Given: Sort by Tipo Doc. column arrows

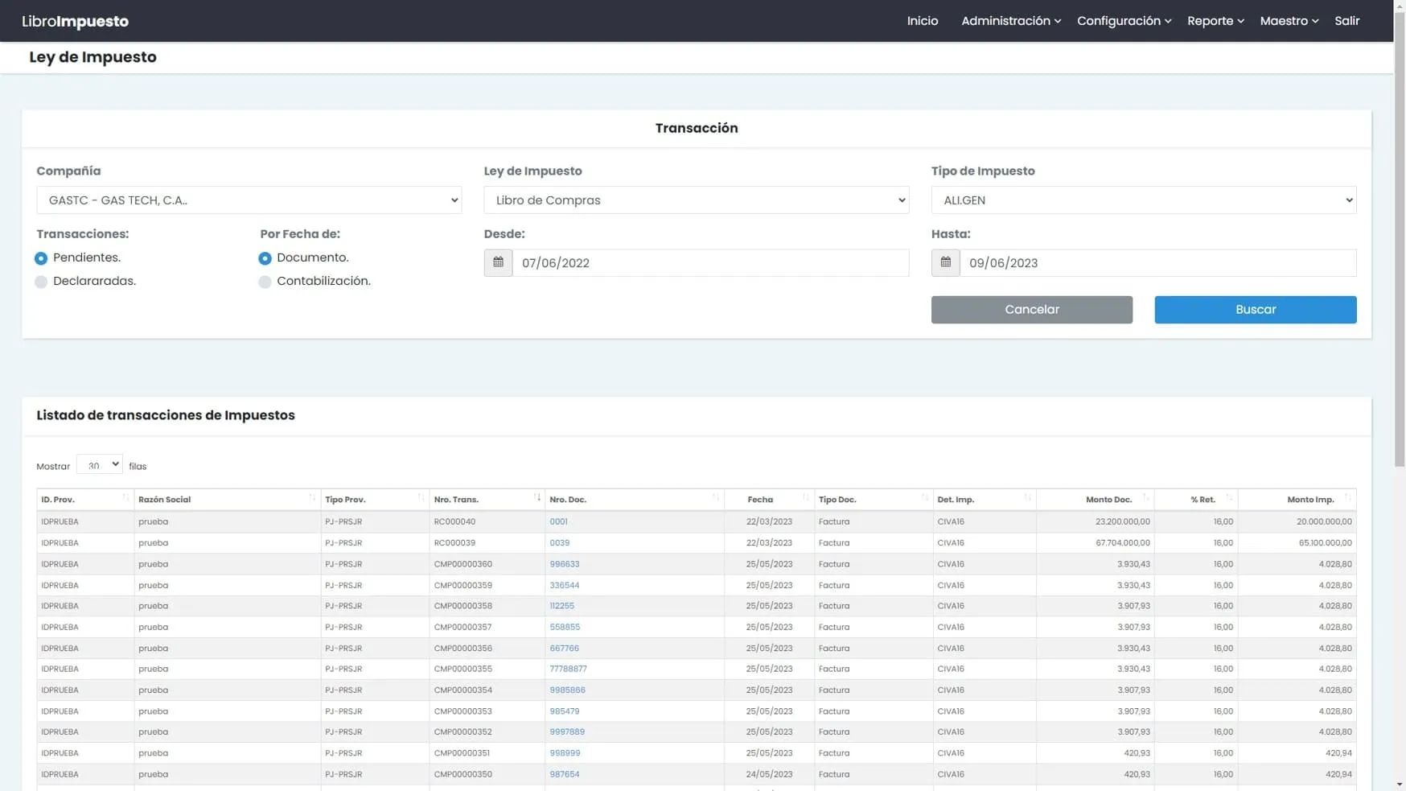Looking at the screenshot, I should click(924, 498).
